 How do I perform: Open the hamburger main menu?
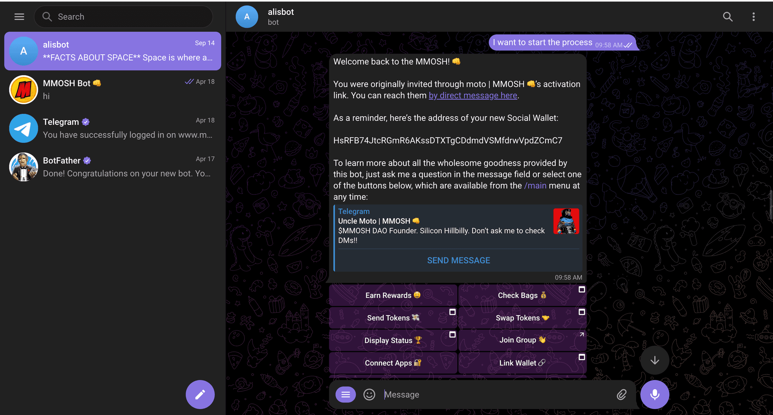tap(19, 17)
